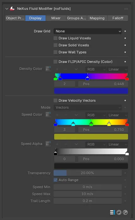
Task: Open the olive yellow Speed Color swatch
Action: point(91,137)
